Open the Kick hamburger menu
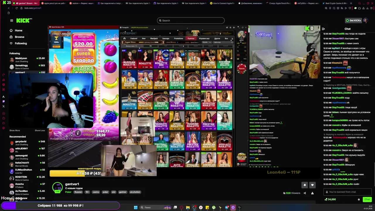Image resolution: width=375 pixels, height=211 pixels. point(11,21)
